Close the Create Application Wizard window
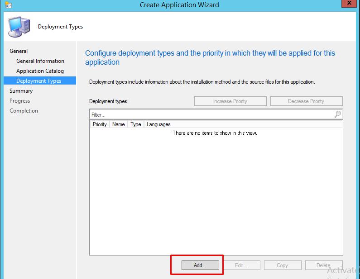Viewport: 360px width, 279px height. [352, 4]
